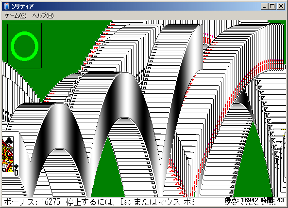288x208 pixels.
Task: Click the ボーナス: 16275 status text
Action: pyautogui.click(x=32, y=202)
